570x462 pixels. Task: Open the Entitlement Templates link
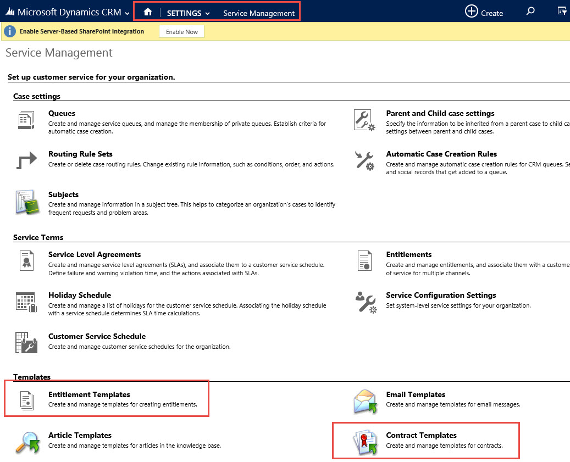tap(89, 394)
